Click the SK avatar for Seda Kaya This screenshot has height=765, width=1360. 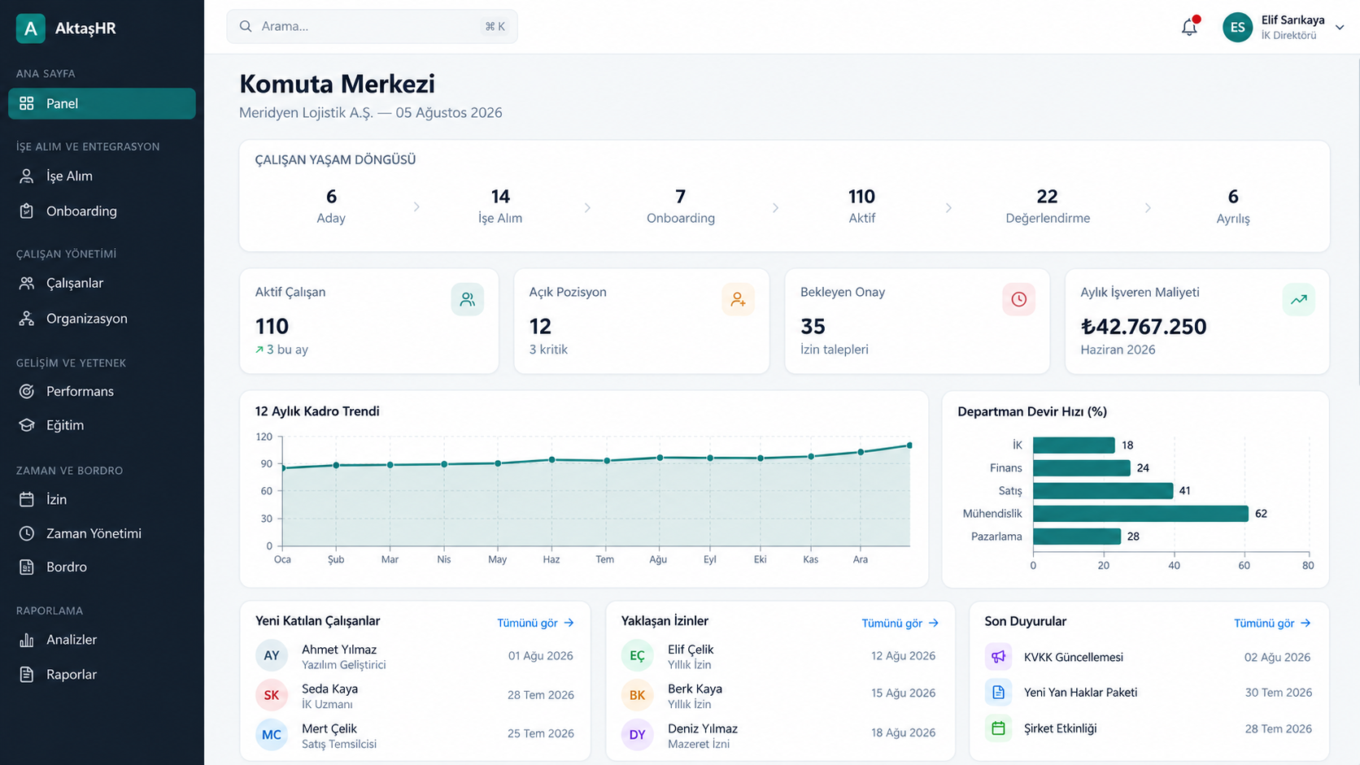272,695
